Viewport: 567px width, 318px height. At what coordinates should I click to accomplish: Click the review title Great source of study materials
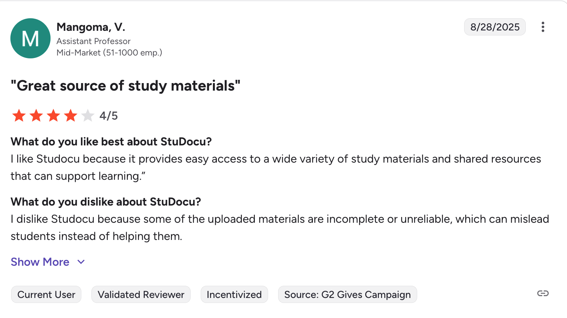[x=125, y=86]
